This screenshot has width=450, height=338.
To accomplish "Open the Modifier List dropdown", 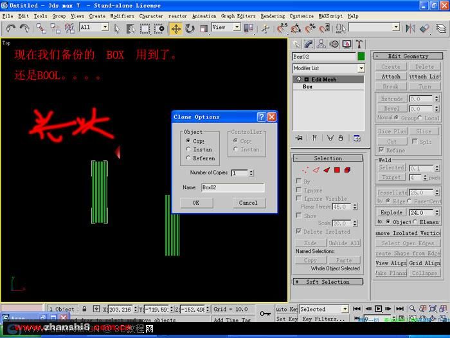I will click(x=328, y=68).
